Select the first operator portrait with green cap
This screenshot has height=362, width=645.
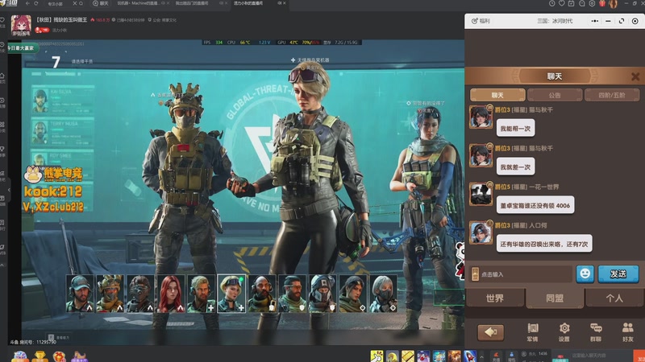click(80, 294)
